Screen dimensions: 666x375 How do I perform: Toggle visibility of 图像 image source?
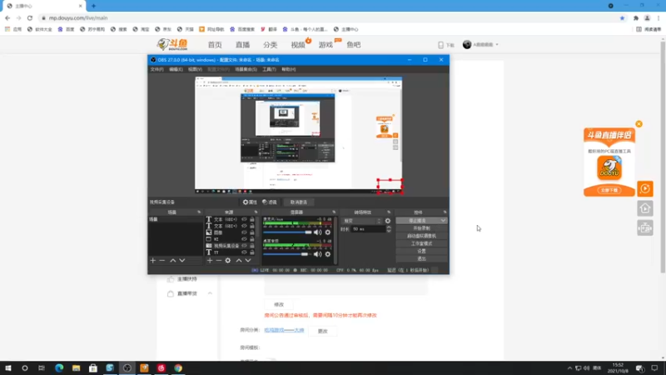[244, 232]
